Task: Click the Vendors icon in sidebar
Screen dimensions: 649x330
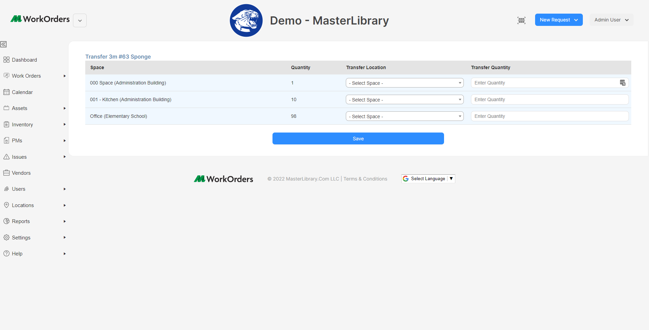Action: [x=6, y=173]
